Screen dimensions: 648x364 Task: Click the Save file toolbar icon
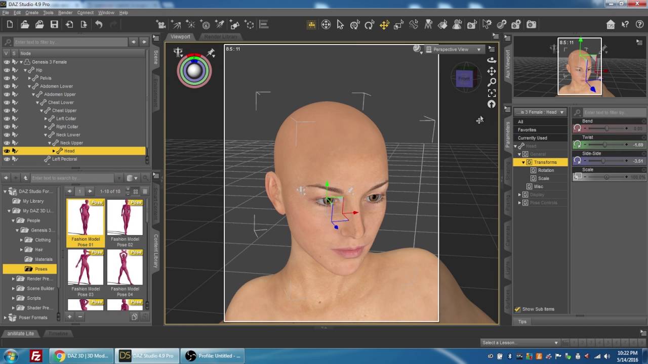(x=54, y=24)
